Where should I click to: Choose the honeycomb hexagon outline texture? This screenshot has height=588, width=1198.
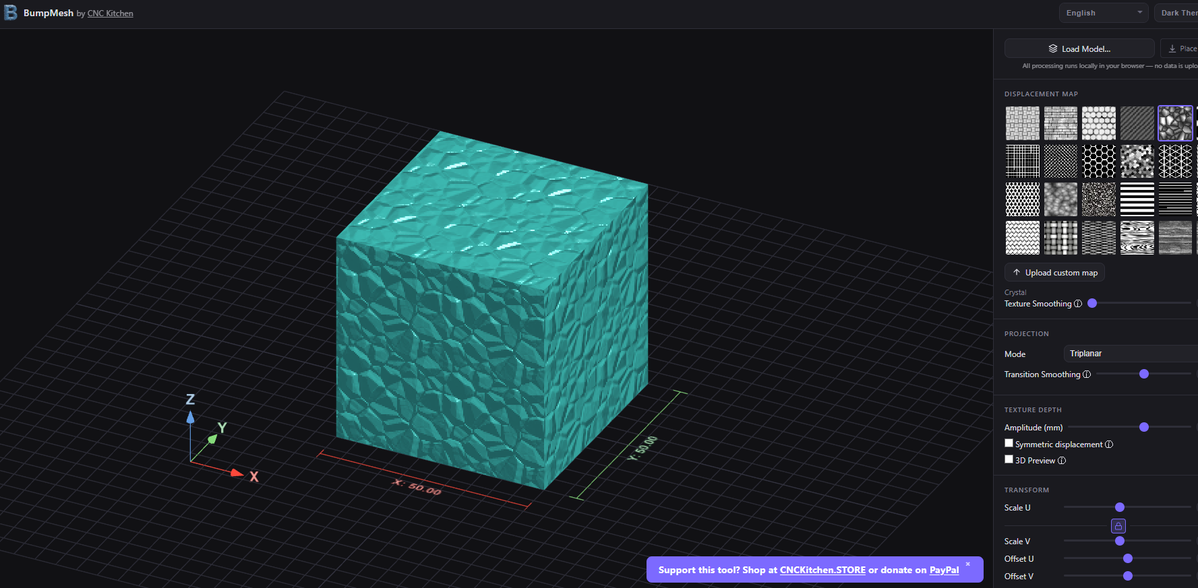tap(1099, 162)
